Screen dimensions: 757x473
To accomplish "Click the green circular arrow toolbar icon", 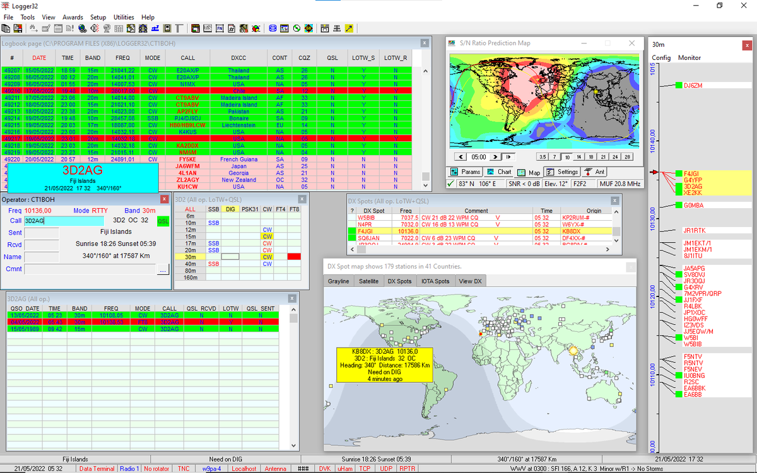I will pos(296,28).
